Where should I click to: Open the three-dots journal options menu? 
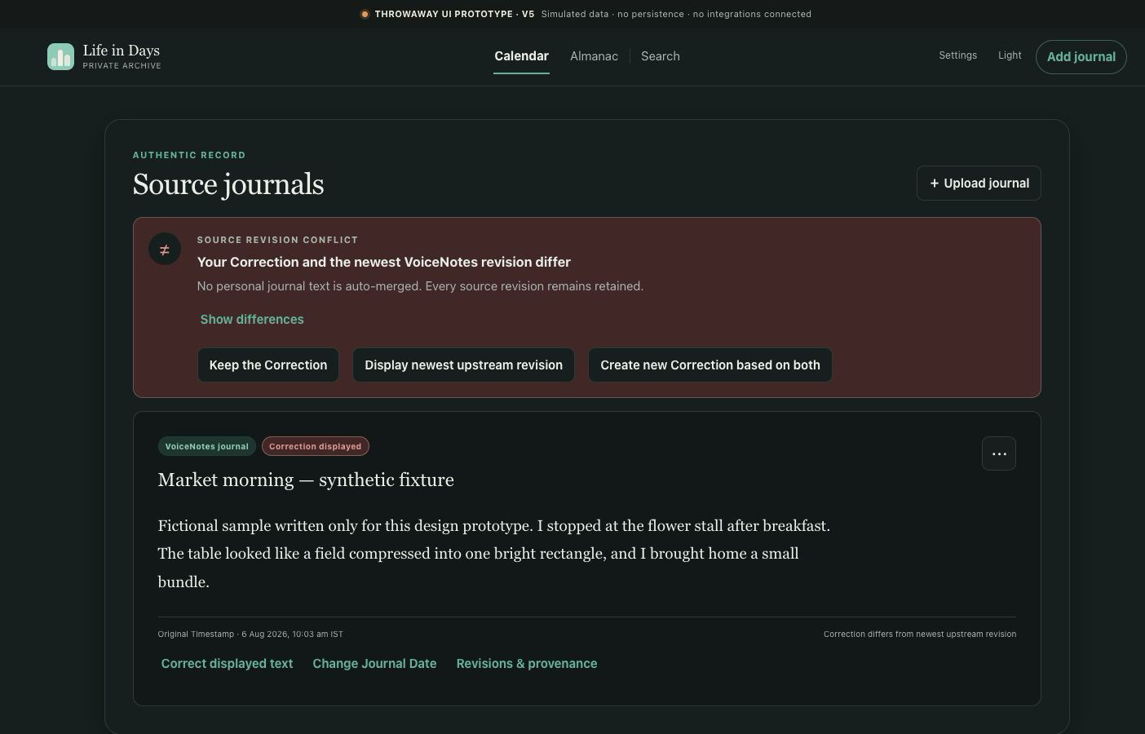point(999,453)
